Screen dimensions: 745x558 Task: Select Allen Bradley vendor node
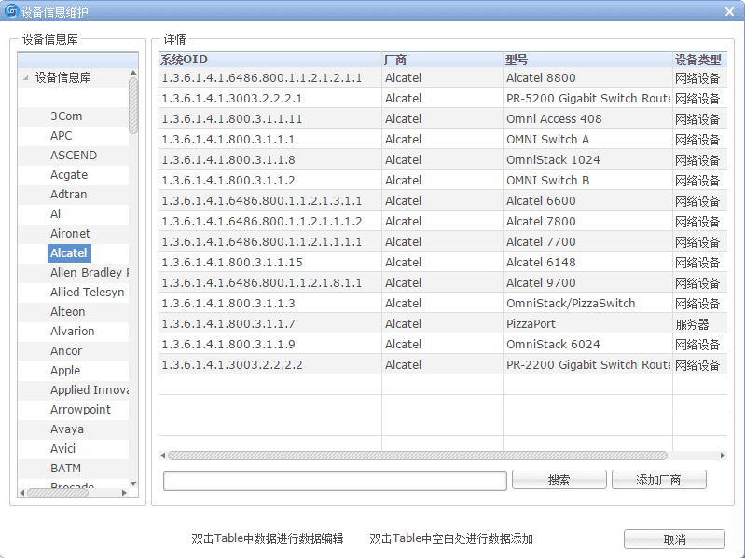point(89,272)
